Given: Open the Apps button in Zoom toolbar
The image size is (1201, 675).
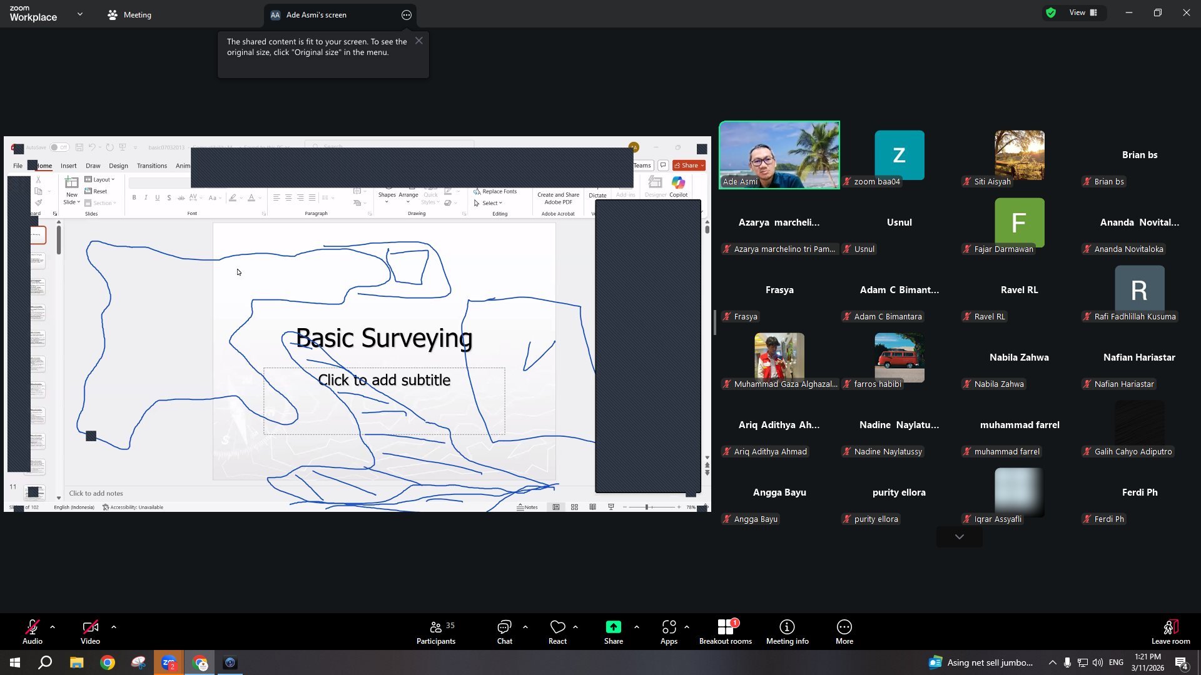Looking at the screenshot, I should tap(669, 632).
